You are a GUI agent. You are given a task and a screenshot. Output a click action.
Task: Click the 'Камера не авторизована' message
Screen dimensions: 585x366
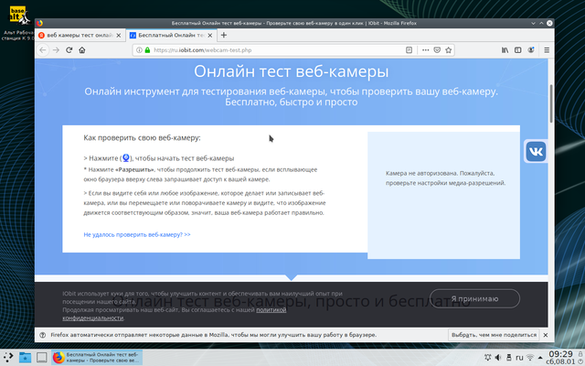445,178
